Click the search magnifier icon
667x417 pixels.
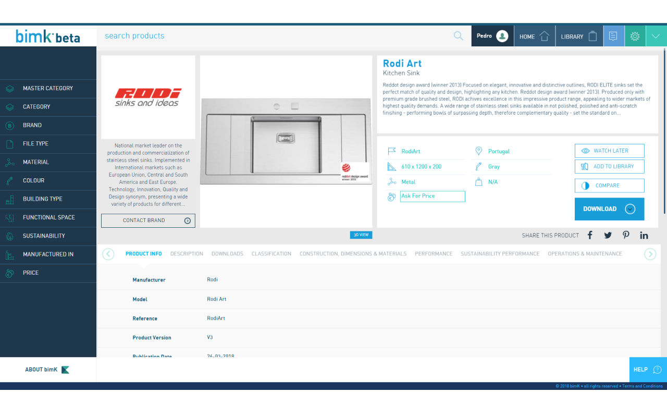[459, 36]
